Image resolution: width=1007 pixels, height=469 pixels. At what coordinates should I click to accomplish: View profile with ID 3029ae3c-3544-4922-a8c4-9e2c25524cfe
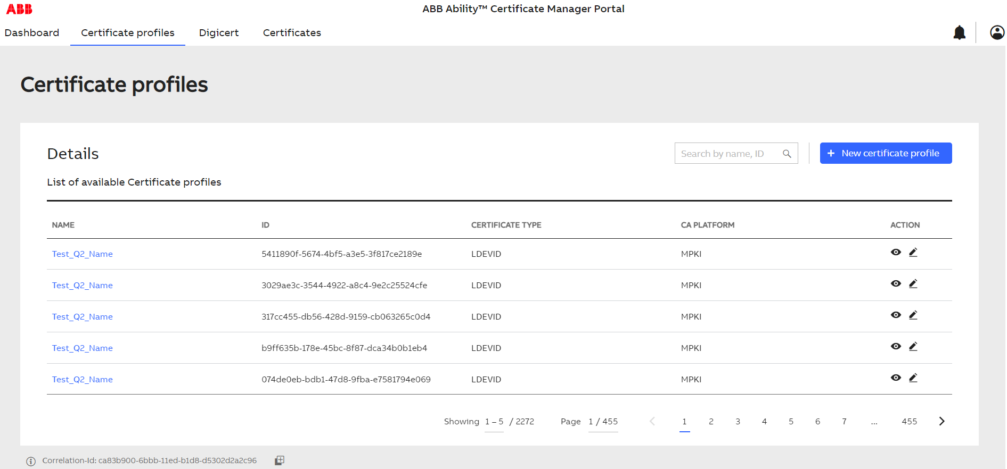pos(896,283)
